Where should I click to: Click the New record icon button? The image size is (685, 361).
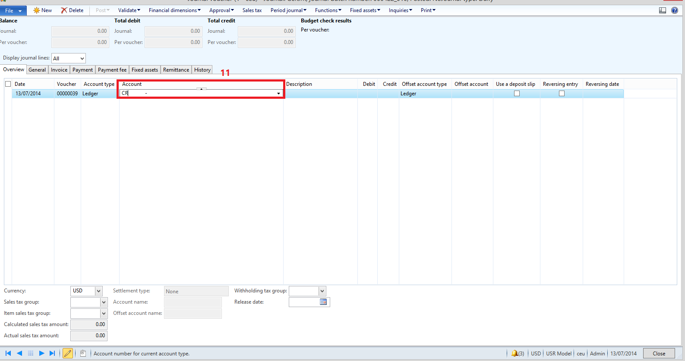42,10
